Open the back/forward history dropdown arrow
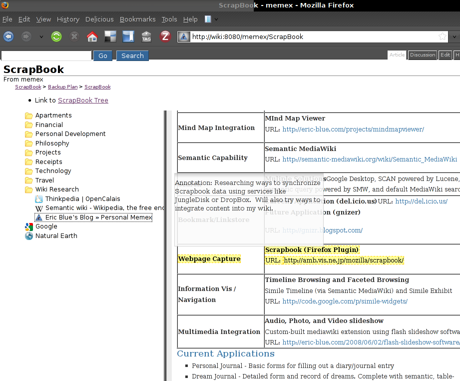460x381 pixels. pyautogui.click(x=41, y=36)
